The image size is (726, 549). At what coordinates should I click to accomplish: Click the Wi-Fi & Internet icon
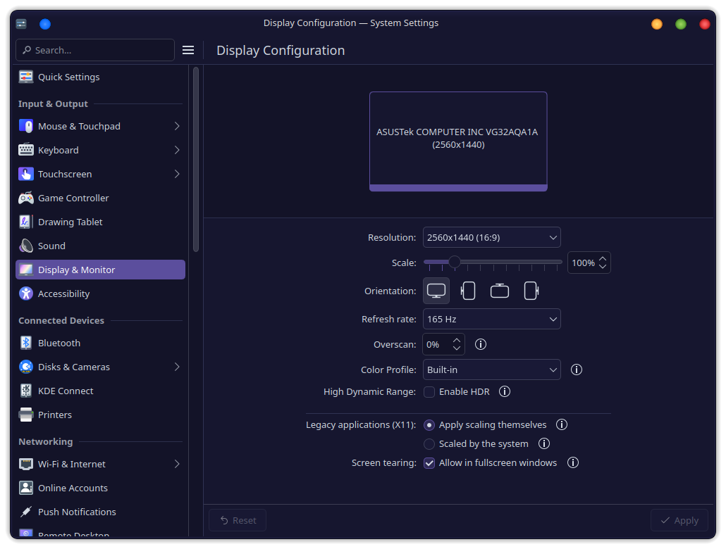(x=26, y=464)
